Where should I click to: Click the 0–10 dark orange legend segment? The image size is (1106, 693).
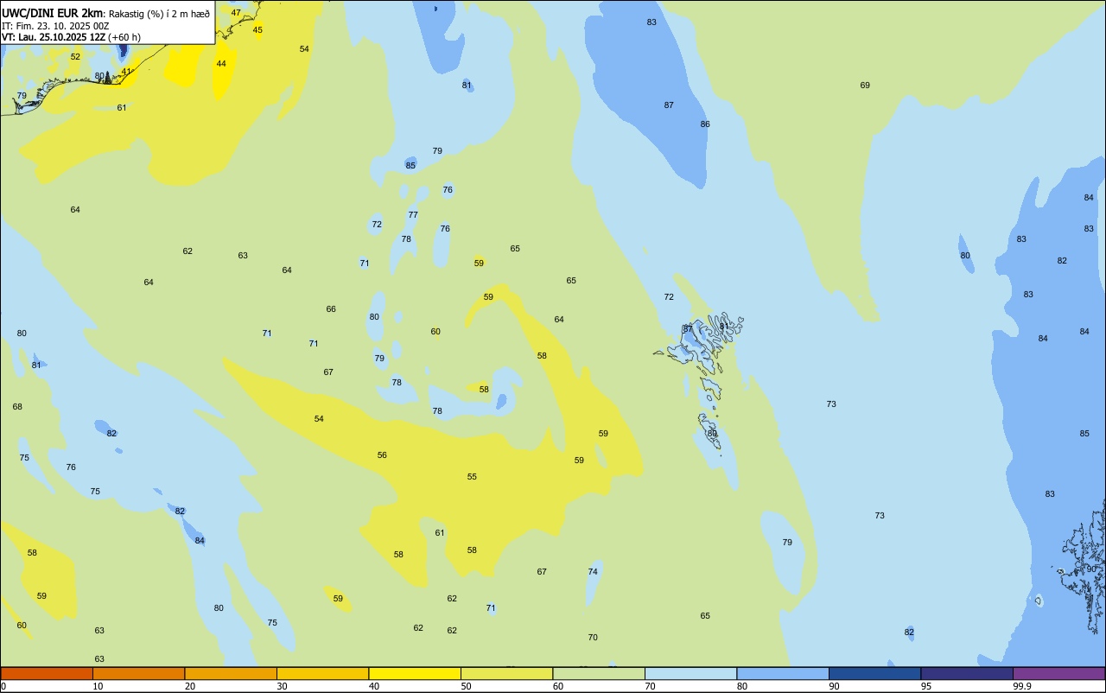pyautogui.click(x=47, y=673)
